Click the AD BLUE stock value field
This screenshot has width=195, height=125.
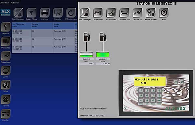click(x=103, y=64)
